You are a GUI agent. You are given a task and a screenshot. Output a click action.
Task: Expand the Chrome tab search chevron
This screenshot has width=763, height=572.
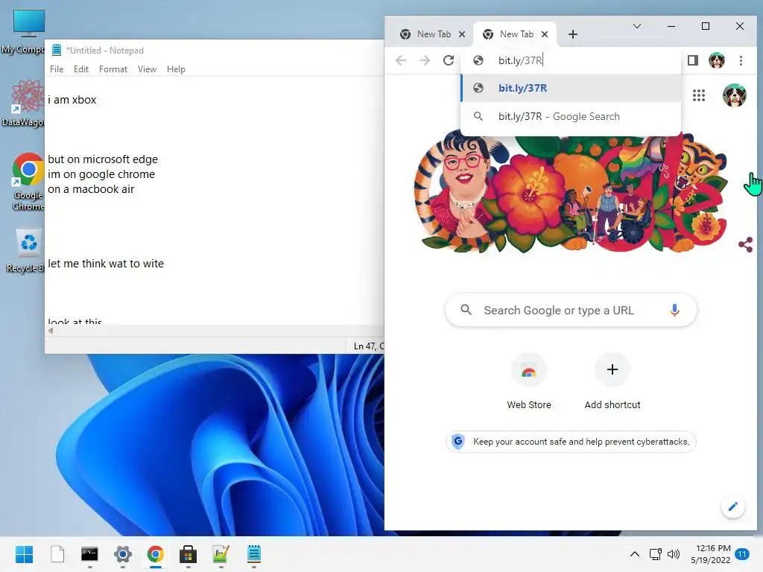pos(636,26)
